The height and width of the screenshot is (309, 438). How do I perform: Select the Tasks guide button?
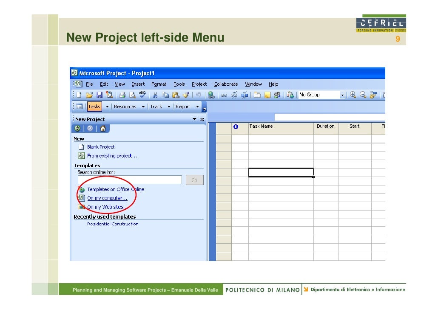click(94, 107)
